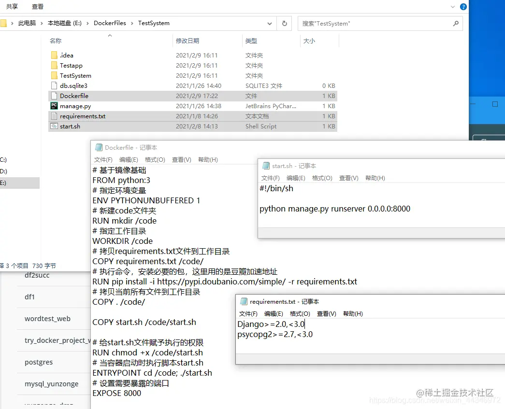505x409 pixels.
Task: Click the PyCharm icon of manage.py
Action: [x=54, y=106]
